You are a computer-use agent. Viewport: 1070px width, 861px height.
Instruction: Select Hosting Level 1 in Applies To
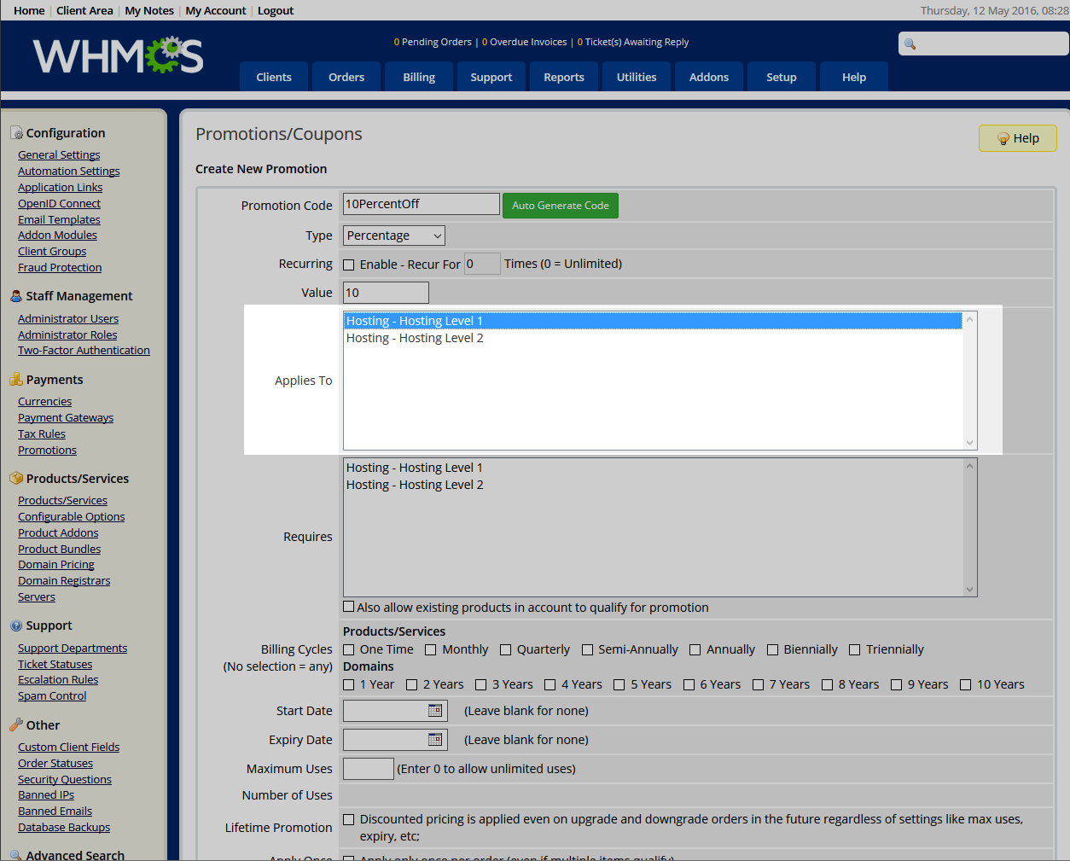point(653,321)
